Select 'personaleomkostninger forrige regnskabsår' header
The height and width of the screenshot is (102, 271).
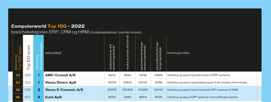pos(159,56)
